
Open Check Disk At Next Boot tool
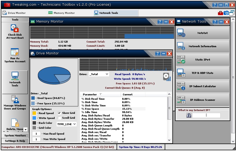tap(15, 32)
